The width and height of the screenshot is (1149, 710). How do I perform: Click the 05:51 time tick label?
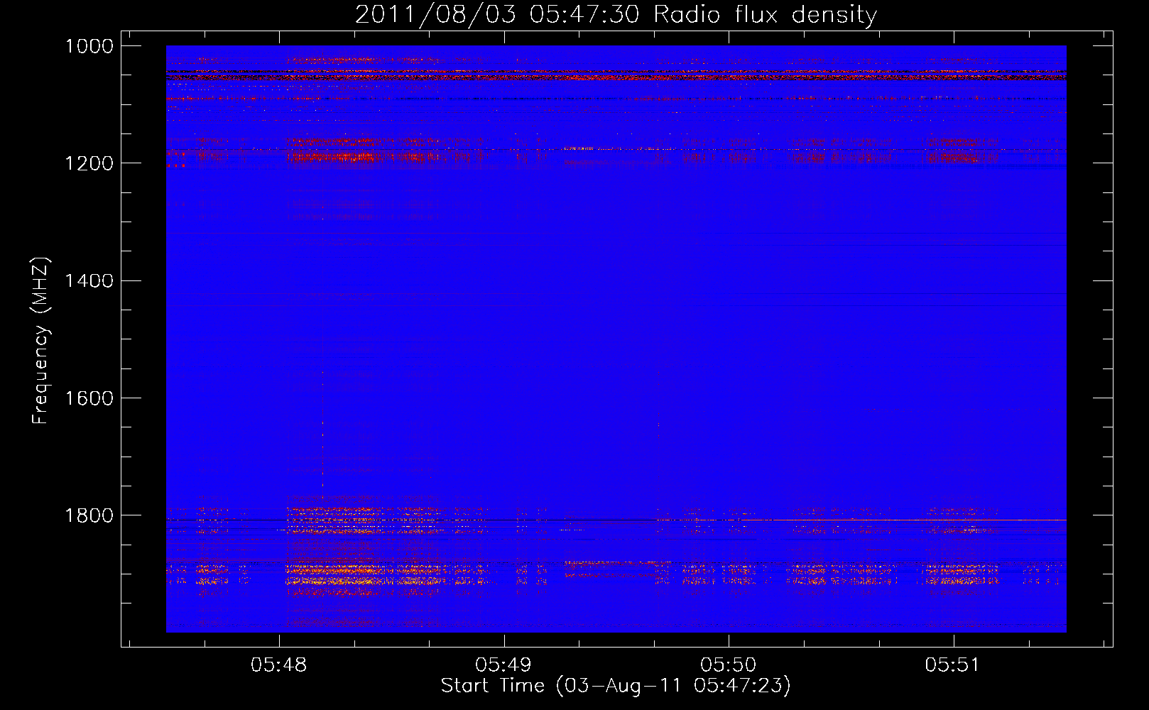pyautogui.click(x=953, y=665)
